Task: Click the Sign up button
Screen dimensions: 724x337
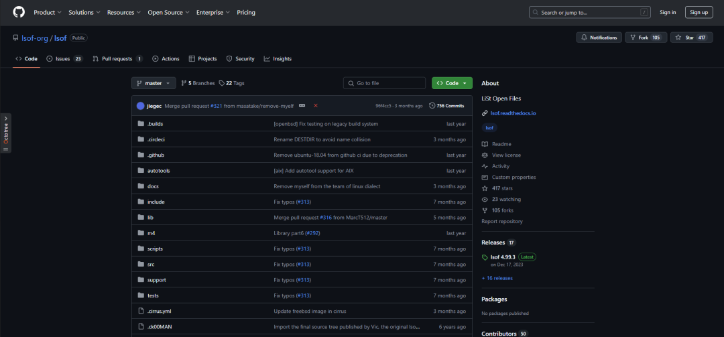Action: (699, 13)
